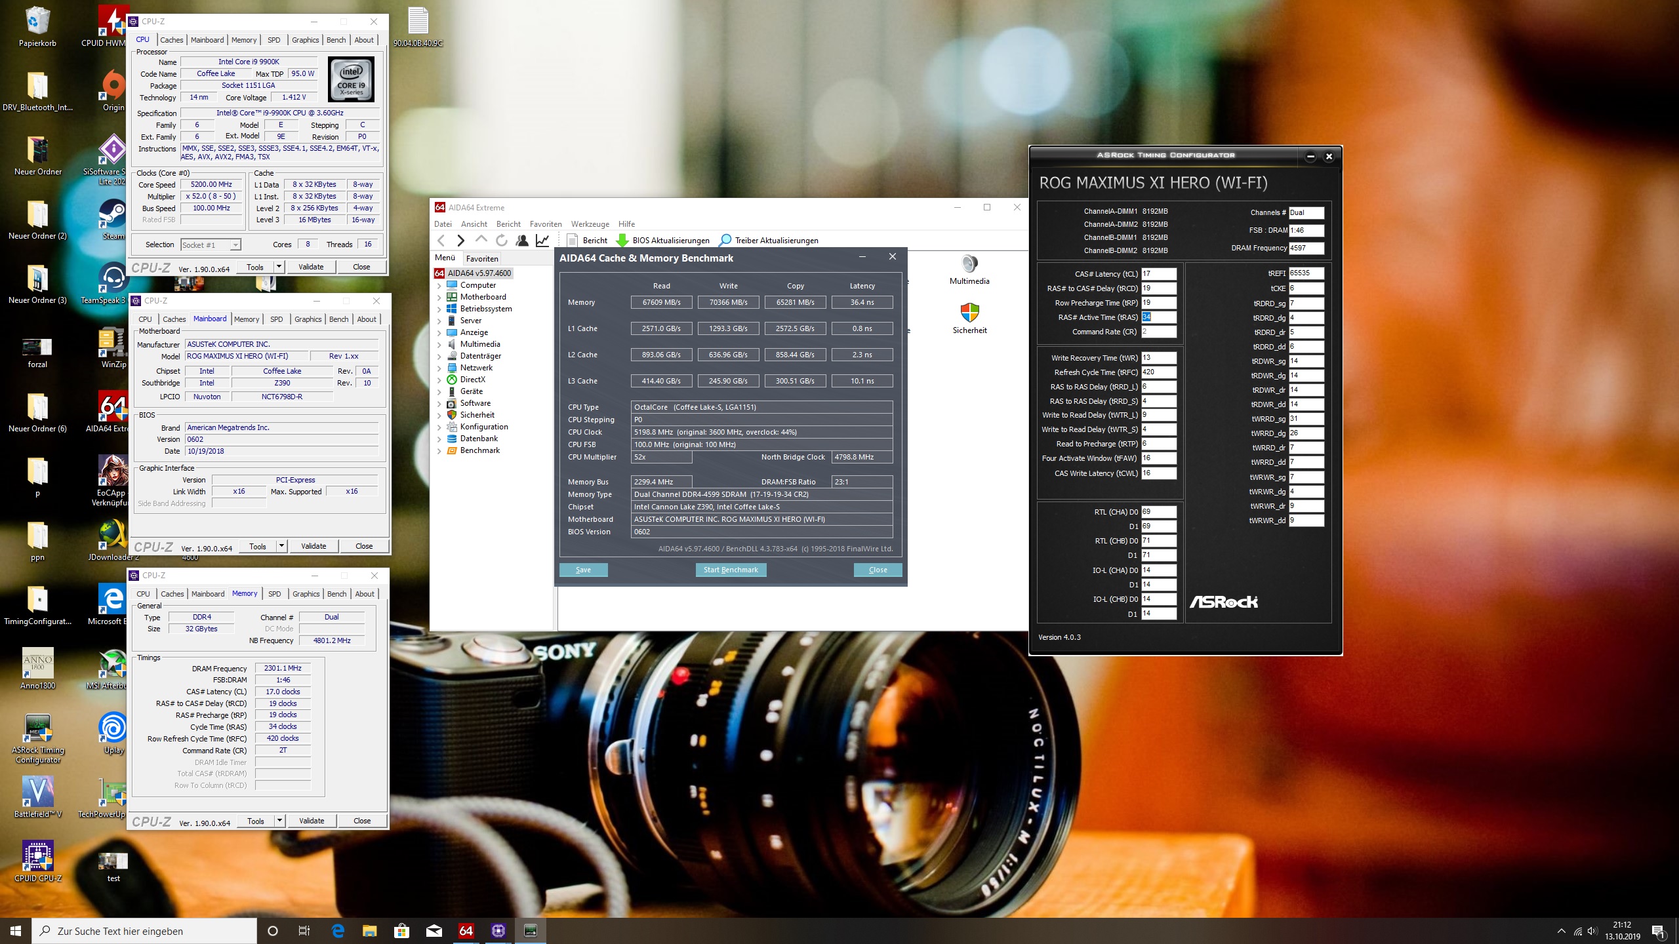Open the AIDA64 chart graph icon
Screen dimensions: 1679x944
[x=542, y=241]
